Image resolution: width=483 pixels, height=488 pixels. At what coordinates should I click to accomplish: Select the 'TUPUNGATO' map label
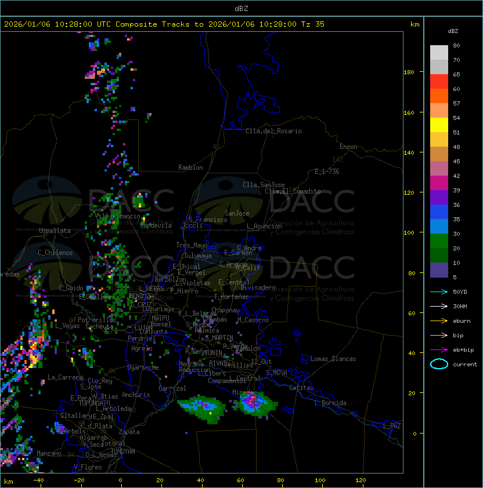pyautogui.click(x=94, y=403)
